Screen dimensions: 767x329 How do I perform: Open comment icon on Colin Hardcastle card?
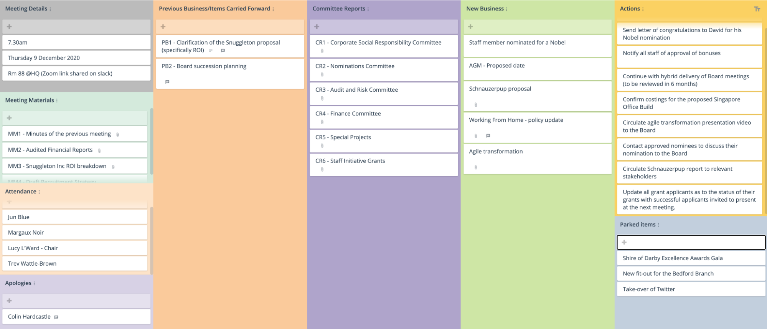click(56, 317)
